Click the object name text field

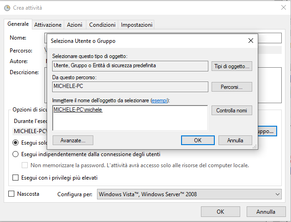coord(130,118)
